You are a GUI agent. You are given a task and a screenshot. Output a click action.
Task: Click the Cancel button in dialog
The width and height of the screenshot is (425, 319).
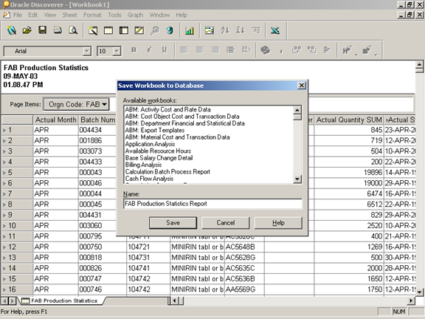[x=226, y=223]
